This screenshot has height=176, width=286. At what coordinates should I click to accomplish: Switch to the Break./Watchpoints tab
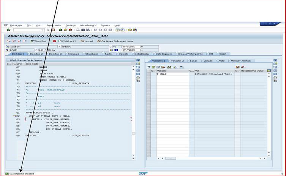(x=190, y=54)
